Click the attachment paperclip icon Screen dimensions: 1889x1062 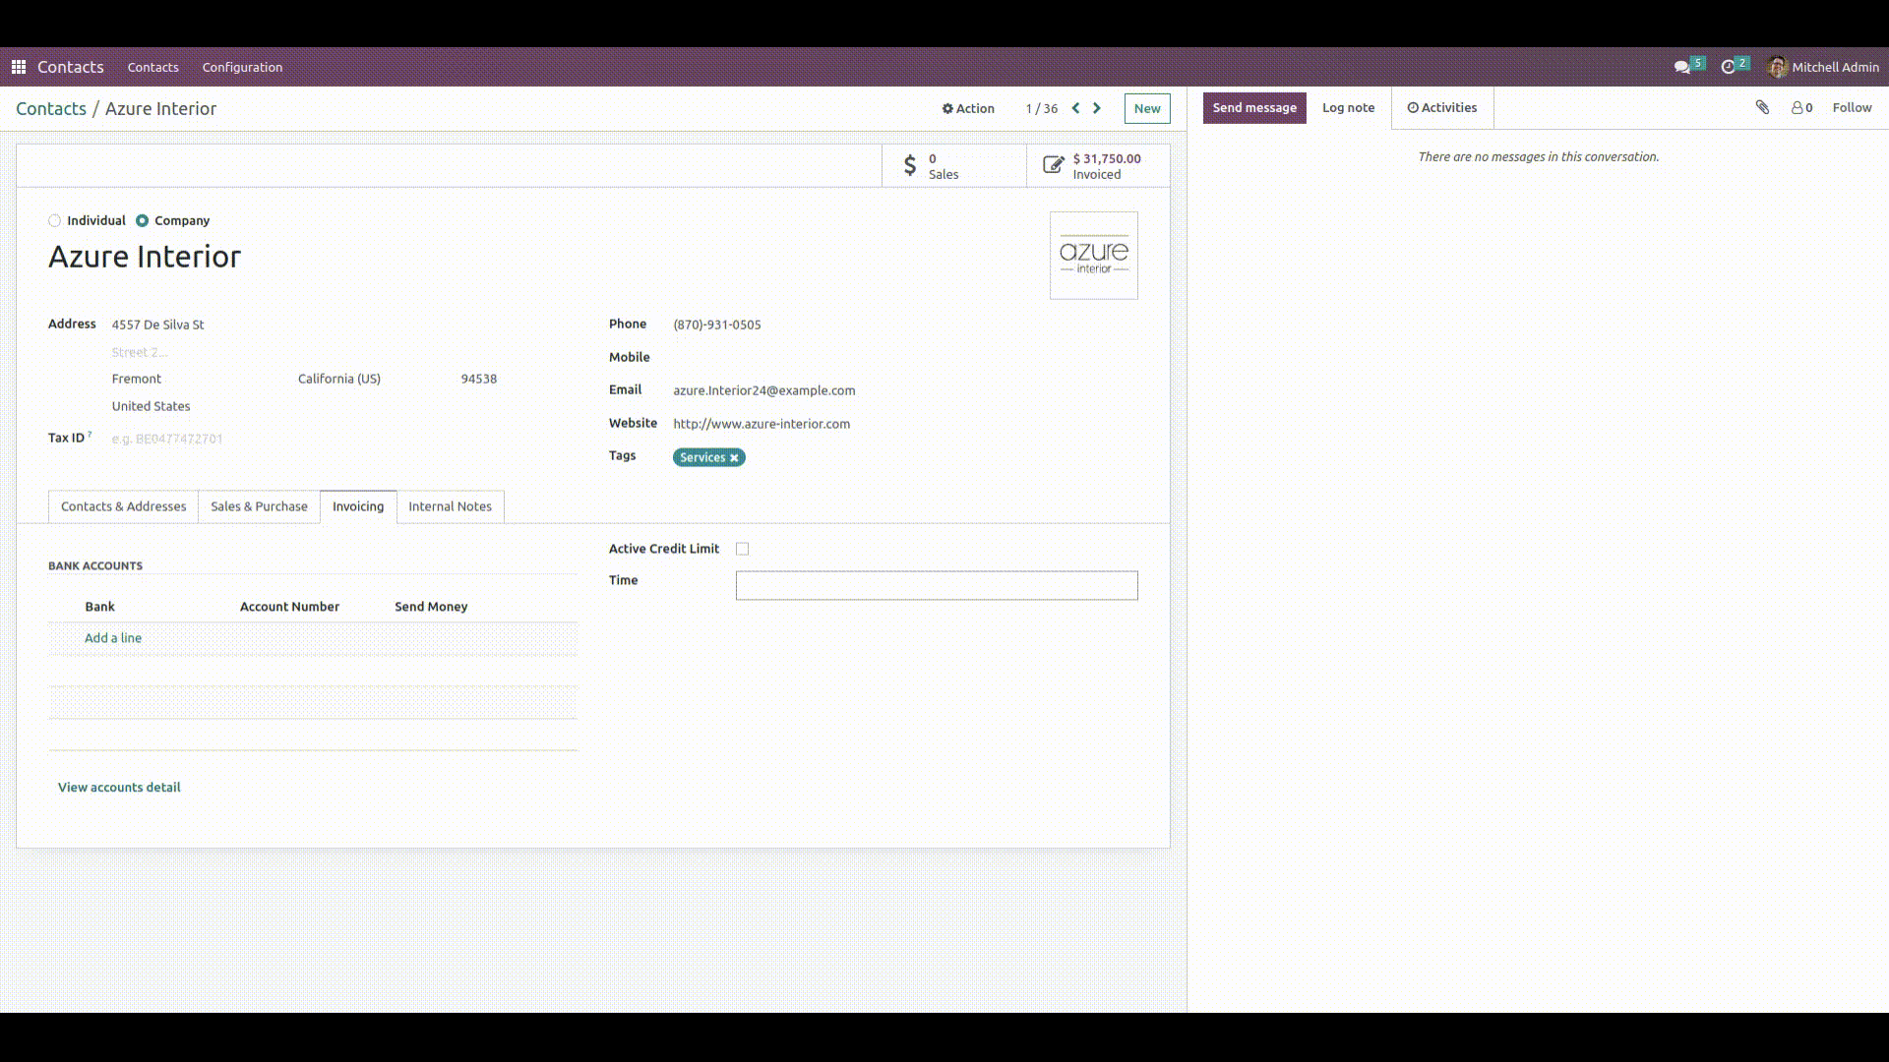1762,107
